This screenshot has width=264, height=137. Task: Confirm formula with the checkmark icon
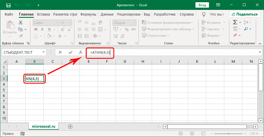tap(70, 52)
